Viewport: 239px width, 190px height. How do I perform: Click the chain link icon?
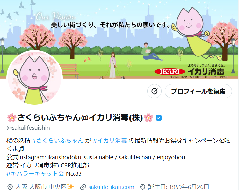83,187
